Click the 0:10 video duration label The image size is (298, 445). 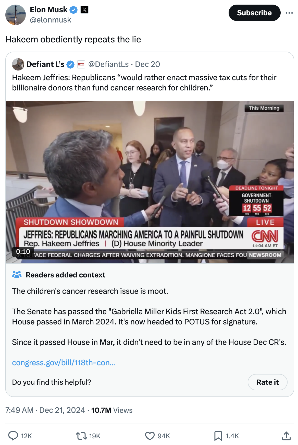click(23, 252)
